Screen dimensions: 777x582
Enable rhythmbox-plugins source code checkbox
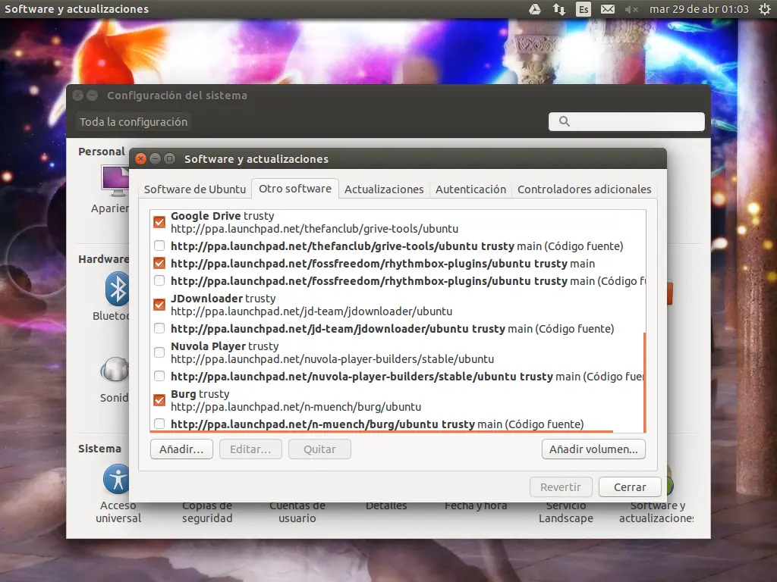159,280
